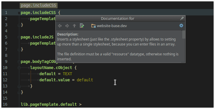Click default.value property on line 12
Screen dimensions: 215x109
(x=55, y=80)
